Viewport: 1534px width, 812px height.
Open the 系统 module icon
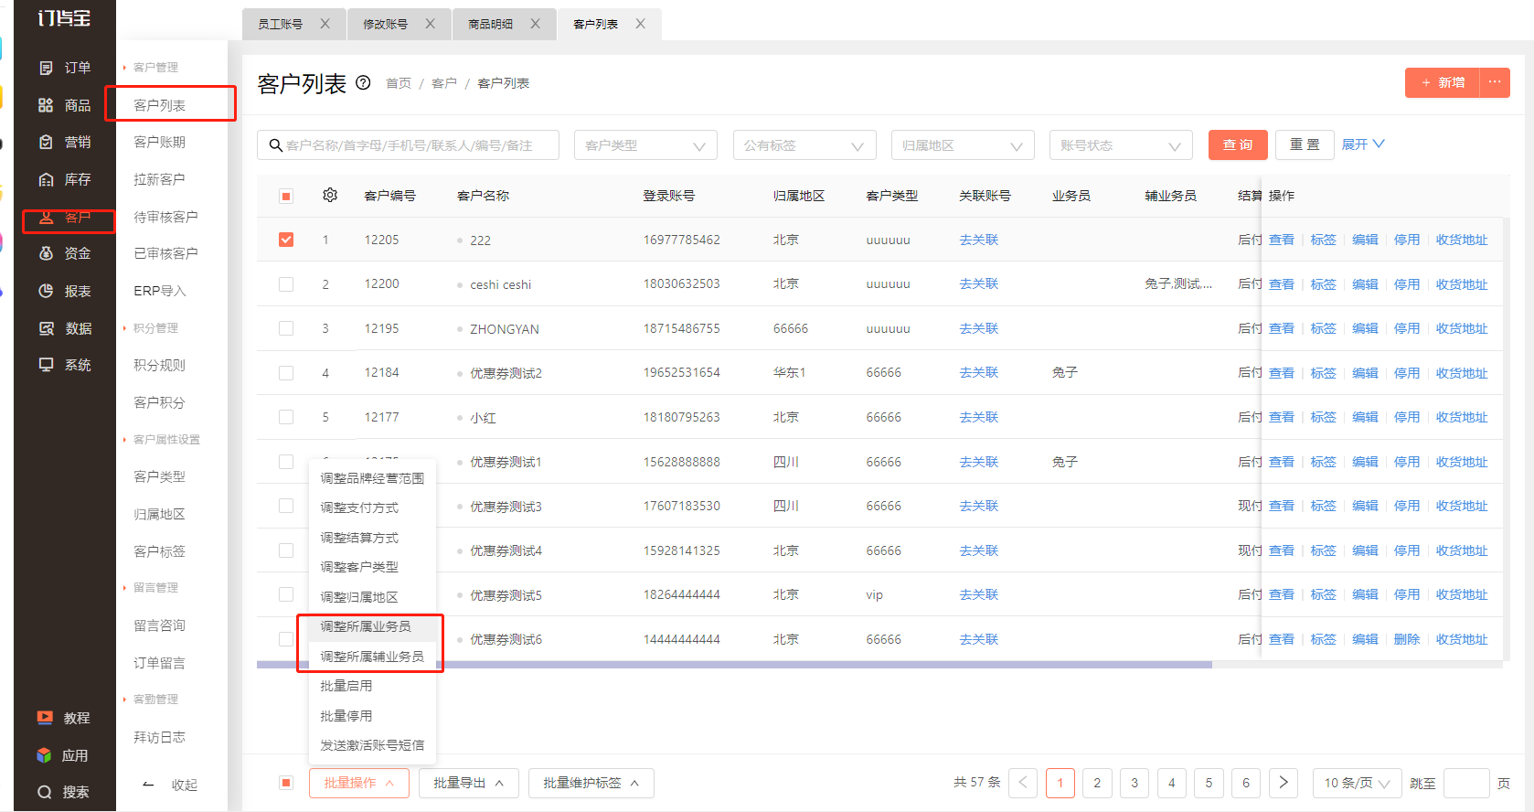pyautogui.click(x=46, y=365)
